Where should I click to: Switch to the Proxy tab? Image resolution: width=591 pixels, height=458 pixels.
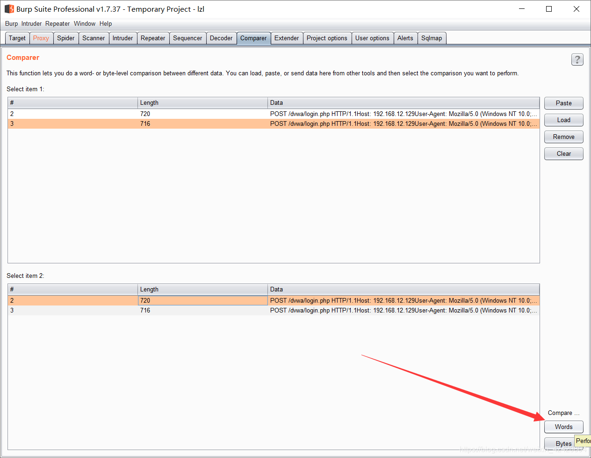coord(41,38)
